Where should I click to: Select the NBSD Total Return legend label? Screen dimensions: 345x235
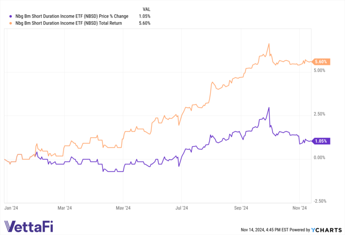click(x=69, y=23)
